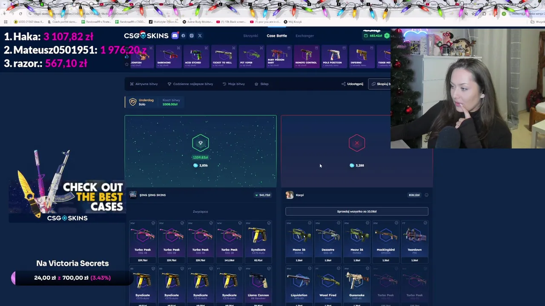
Task: Click the Udostępnij share button
Action: [x=352, y=84]
